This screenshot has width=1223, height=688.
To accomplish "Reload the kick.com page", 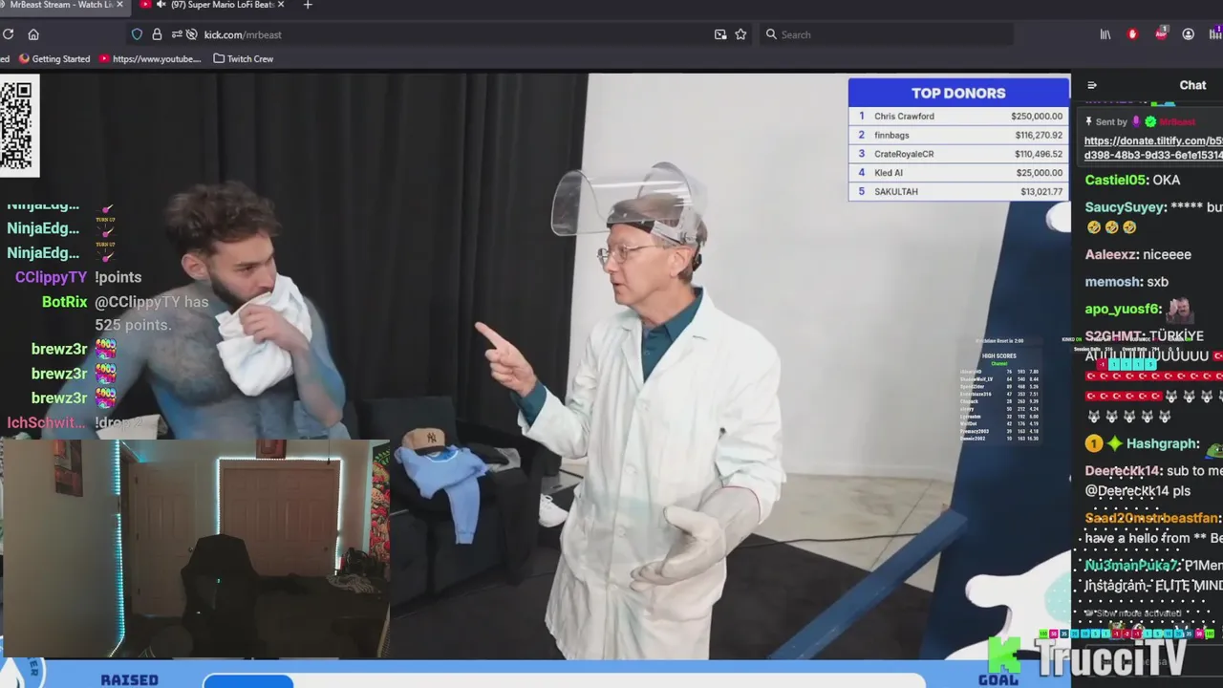I will (x=8, y=34).
